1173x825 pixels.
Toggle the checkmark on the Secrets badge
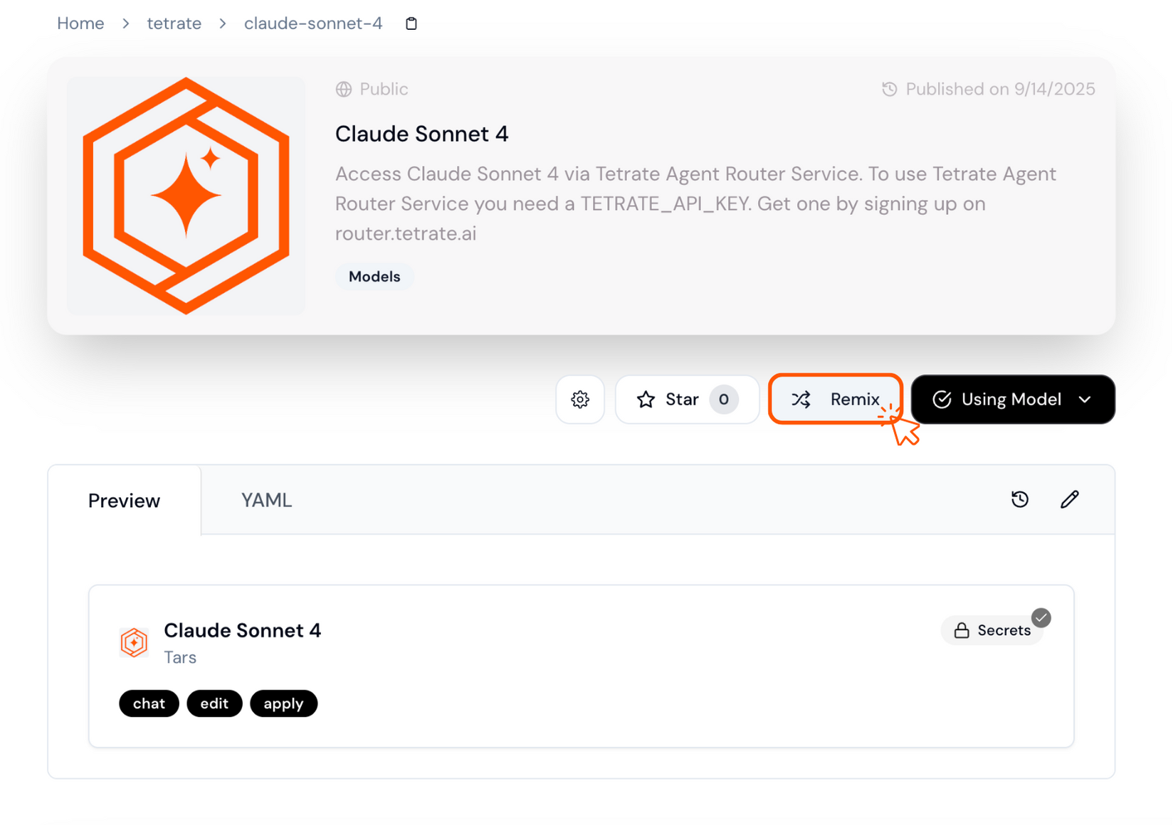coord(1041,618)
